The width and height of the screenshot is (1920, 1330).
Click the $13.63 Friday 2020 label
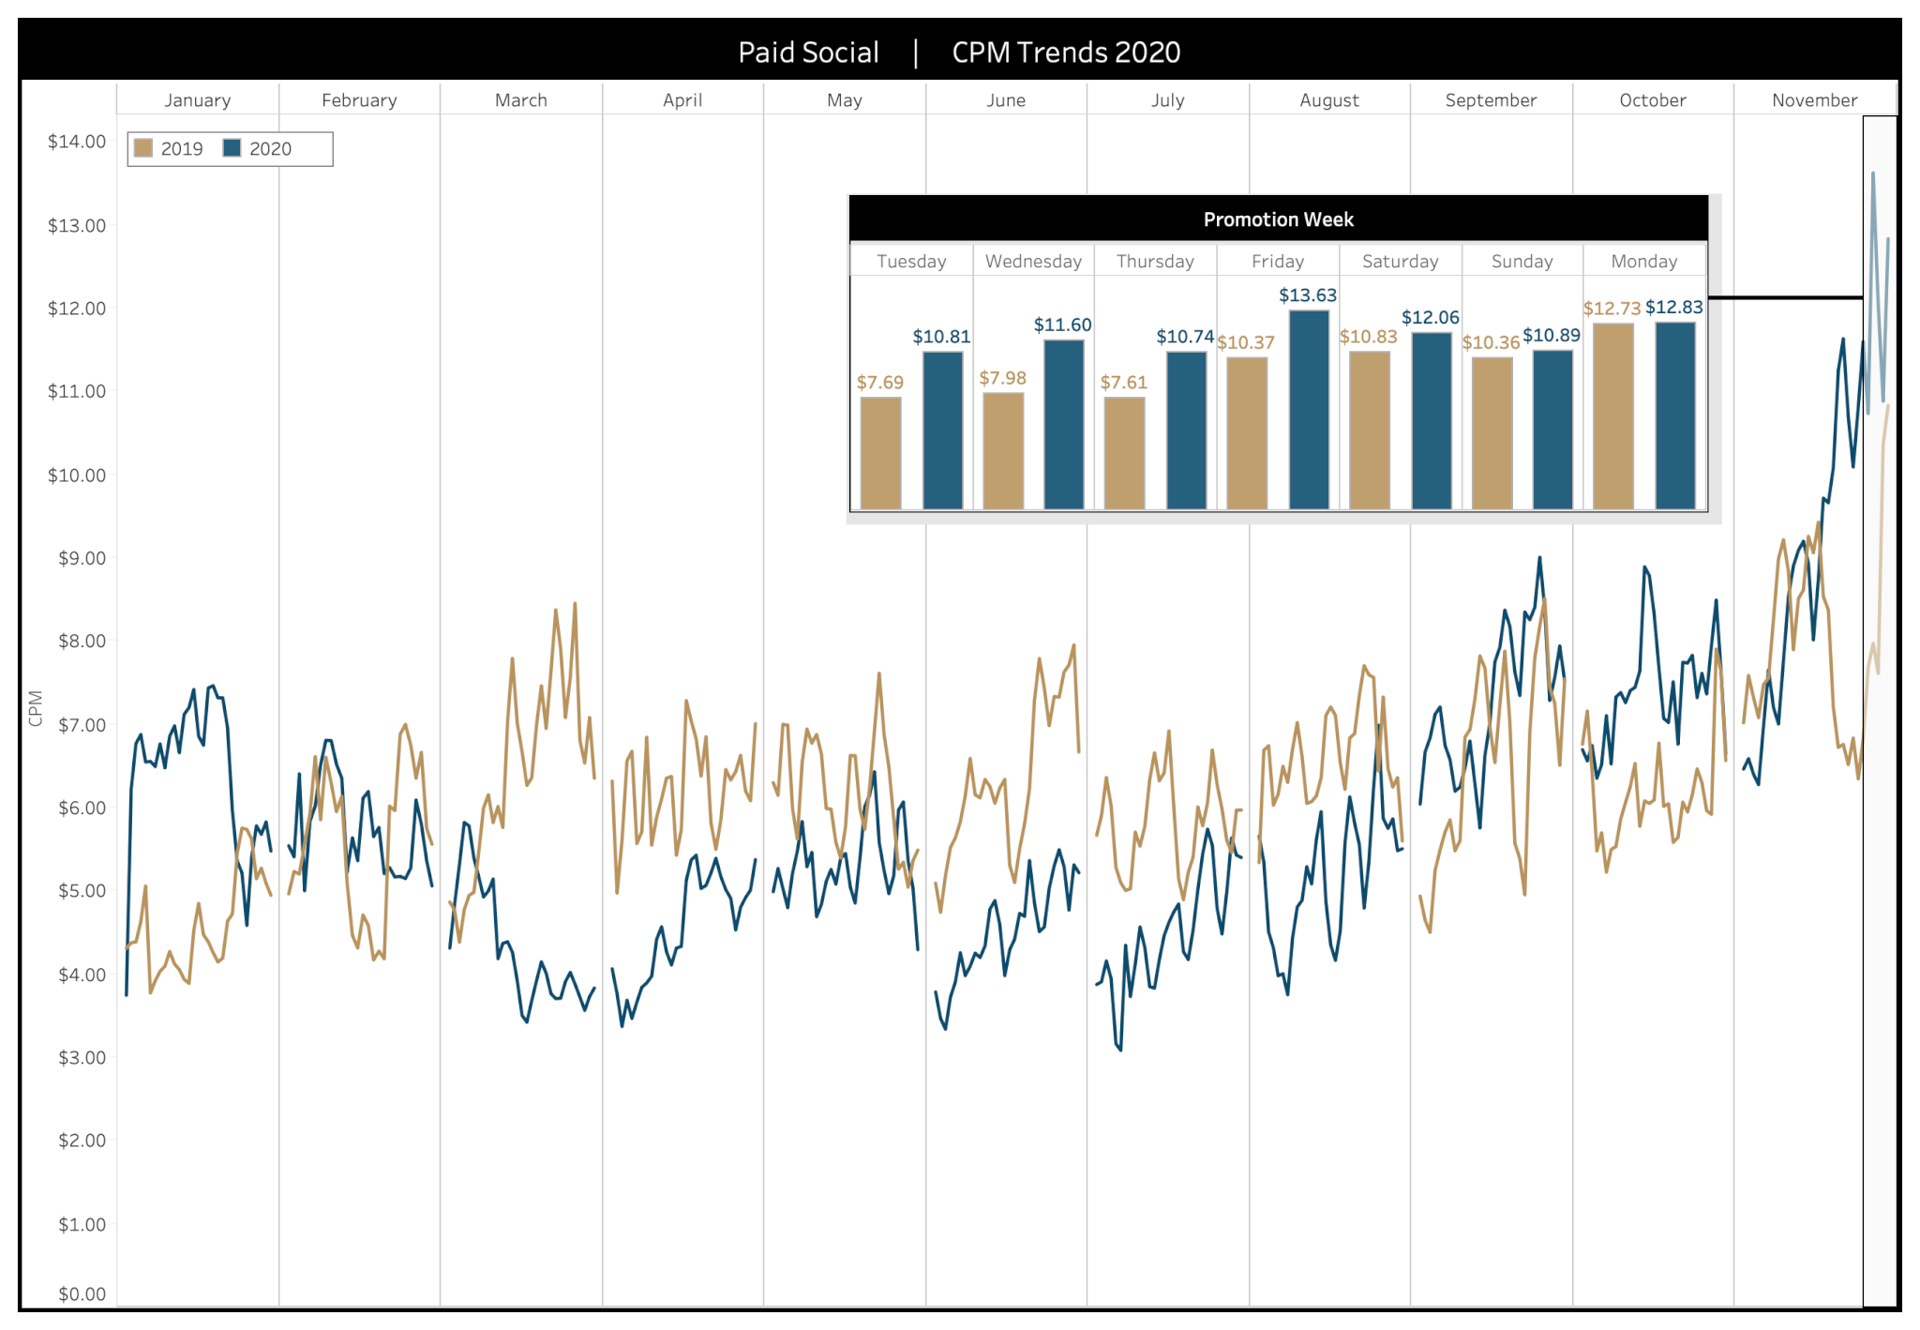[x=1308, y=295]
